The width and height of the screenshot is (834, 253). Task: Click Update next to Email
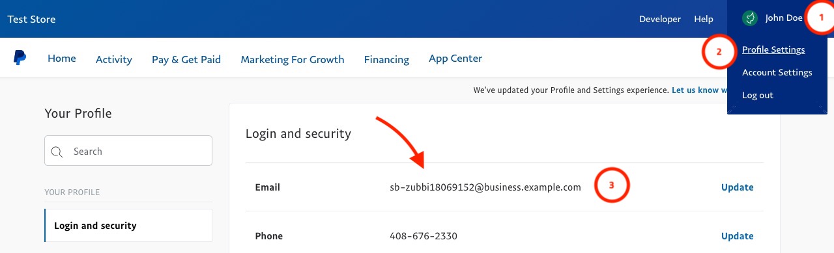pyautogui.click(x=737, y=187)
